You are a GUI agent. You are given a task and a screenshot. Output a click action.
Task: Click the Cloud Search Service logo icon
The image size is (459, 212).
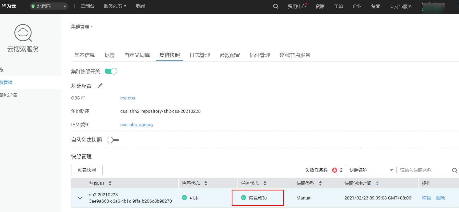[x=23, y=33]
